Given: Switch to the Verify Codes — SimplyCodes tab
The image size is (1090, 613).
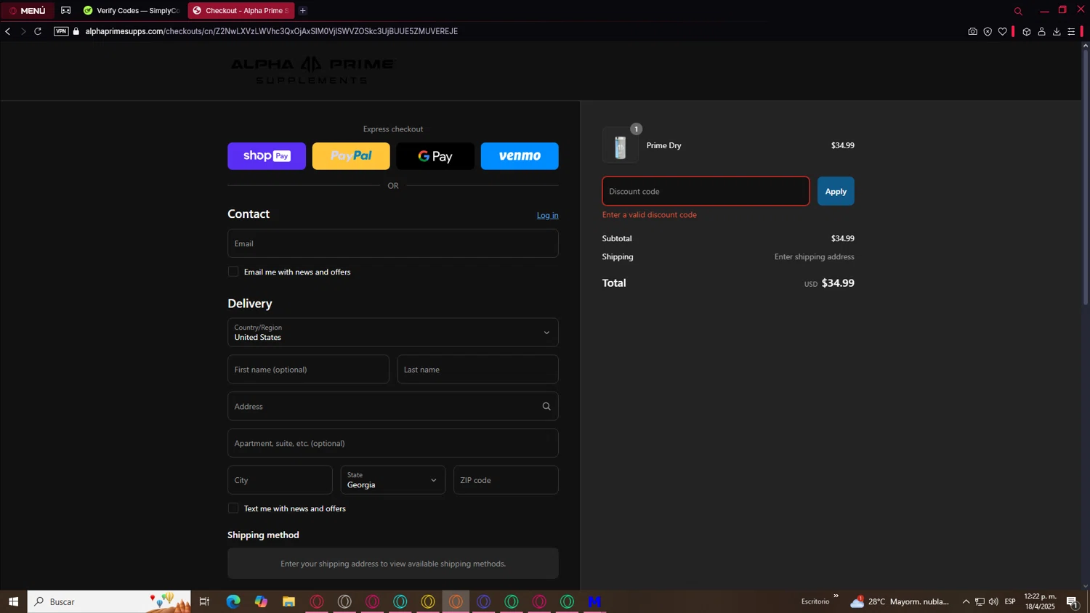Looking at the screenshot, I should pos(131,10).
